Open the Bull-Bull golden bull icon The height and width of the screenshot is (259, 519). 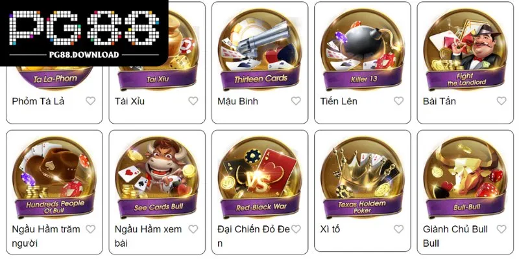tap(465, 177)
